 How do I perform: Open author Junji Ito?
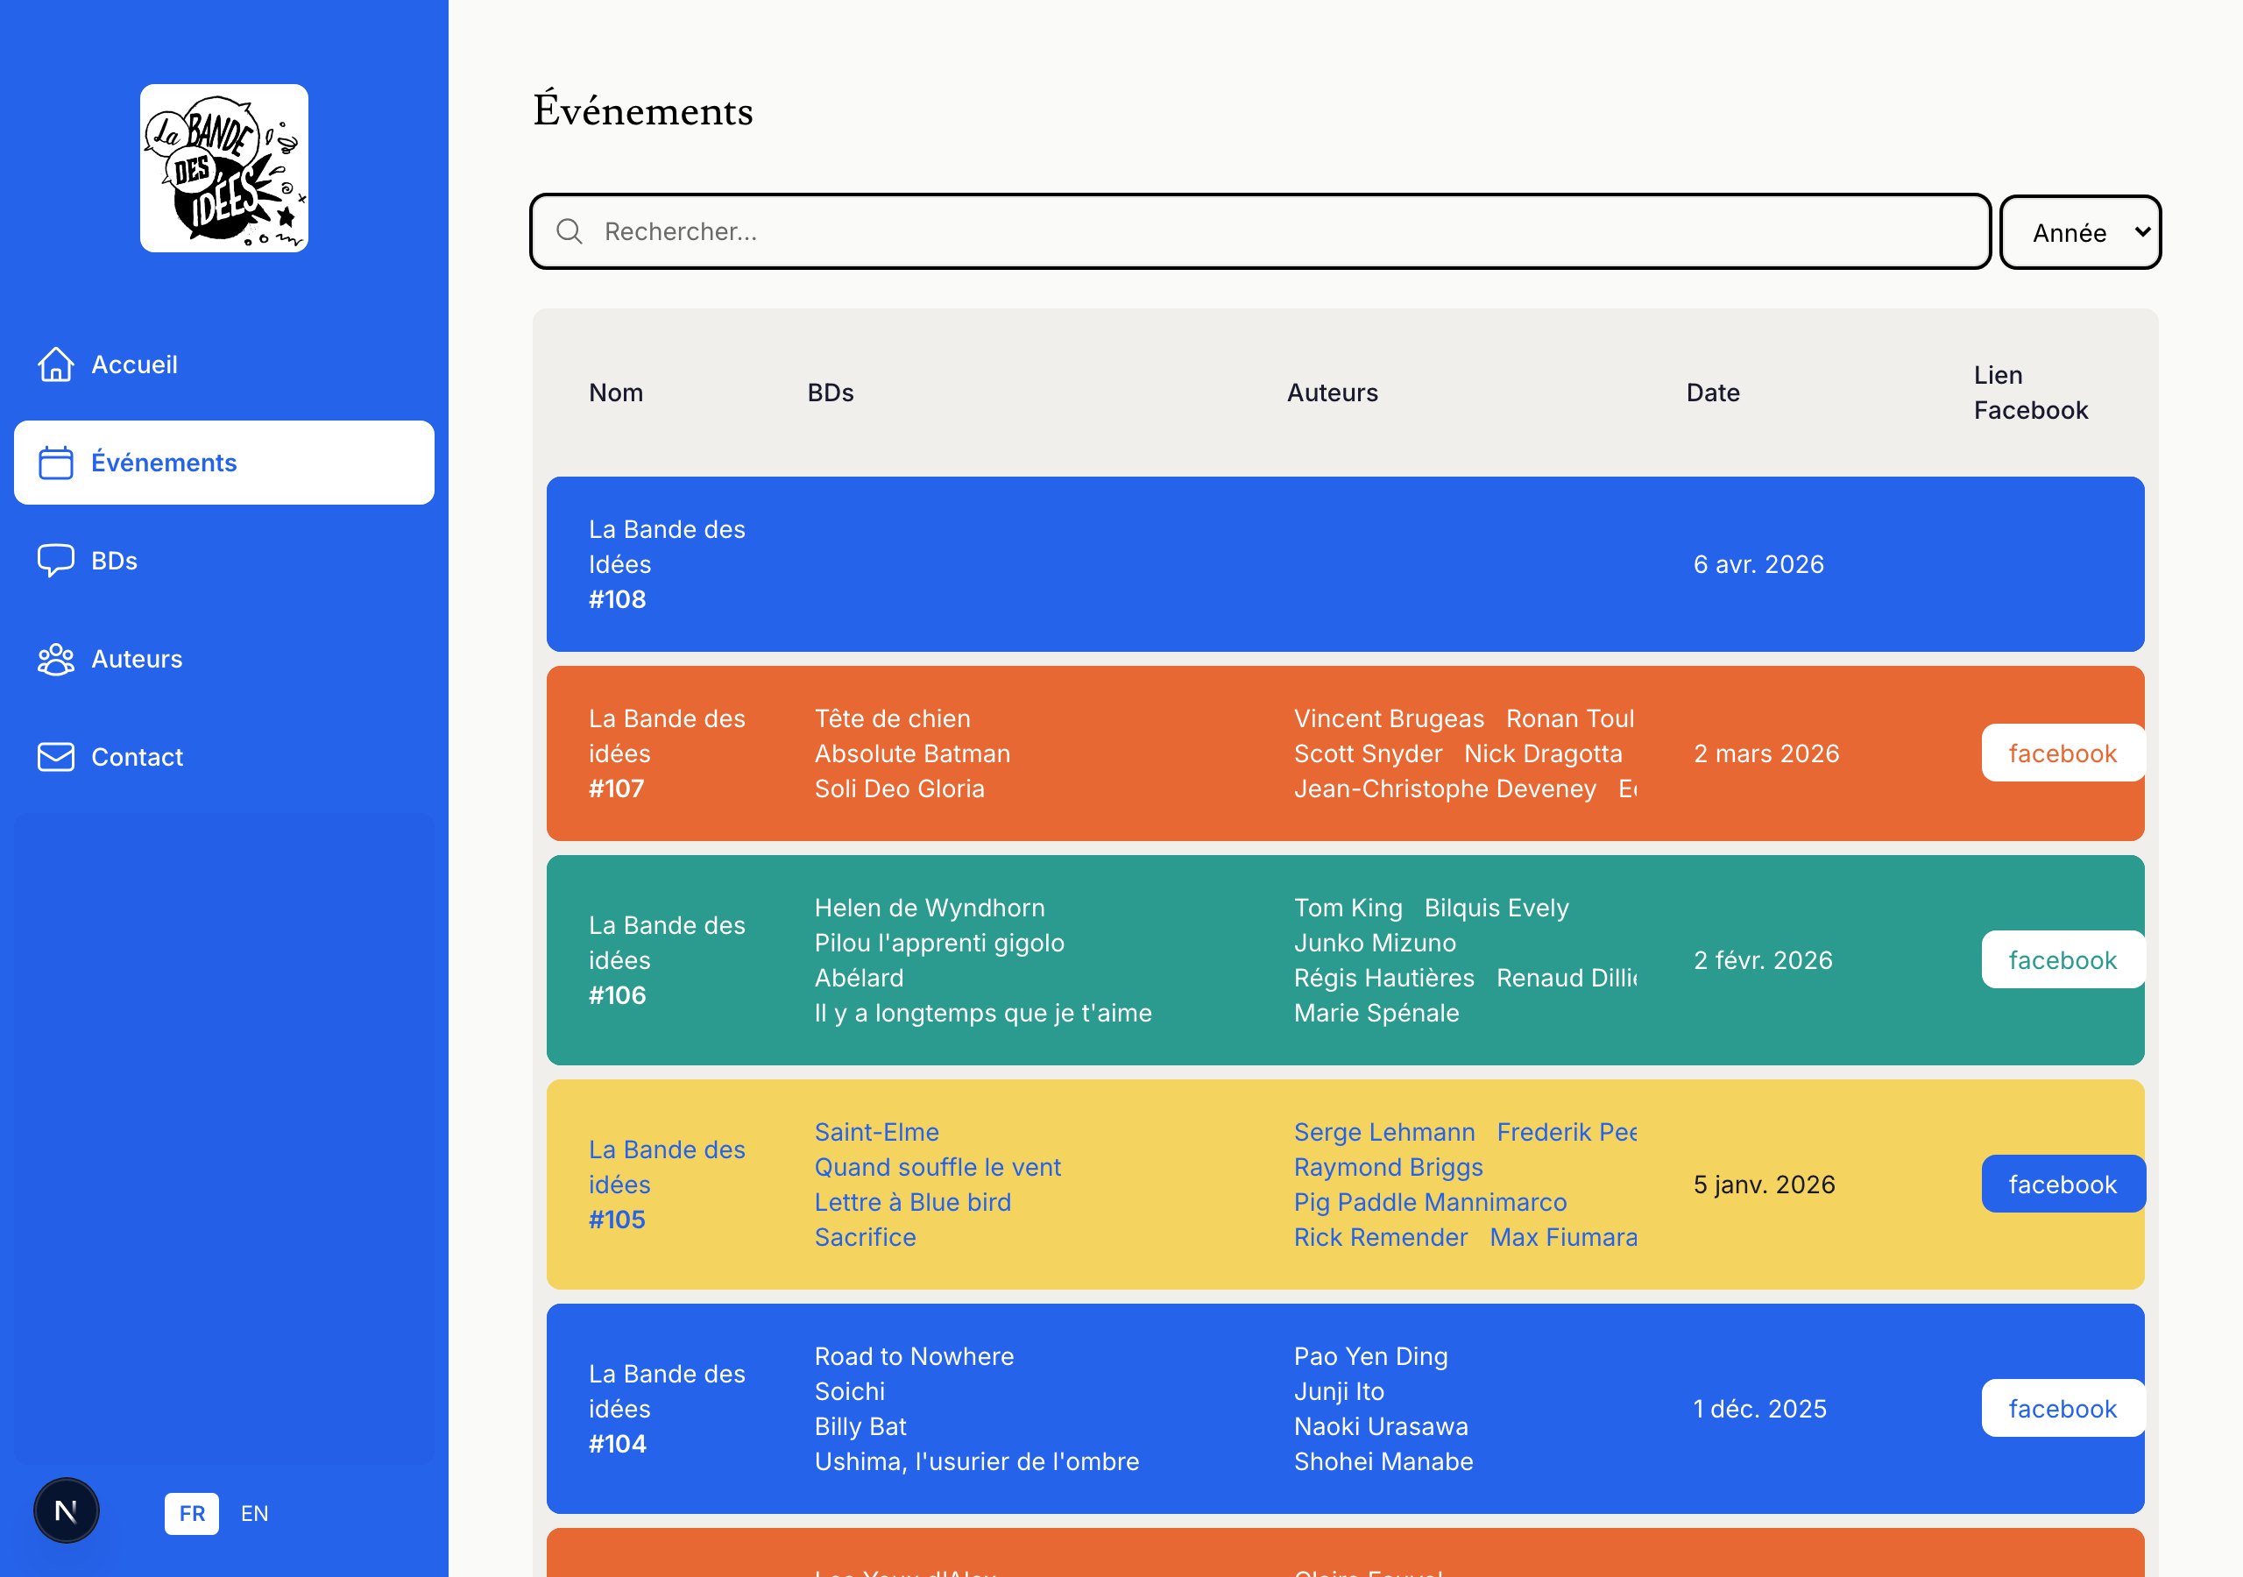click(x=1339, y=1391)
